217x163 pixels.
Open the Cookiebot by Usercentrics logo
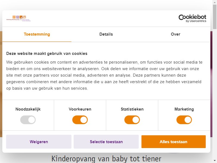click(x=192, y=18)
